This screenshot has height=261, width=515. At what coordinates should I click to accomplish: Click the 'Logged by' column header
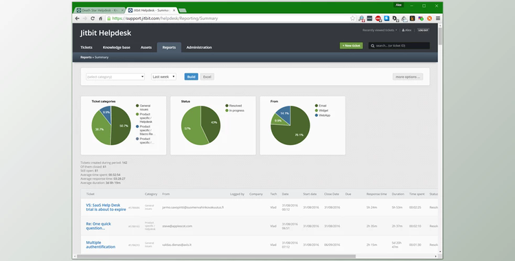point(237,194)
